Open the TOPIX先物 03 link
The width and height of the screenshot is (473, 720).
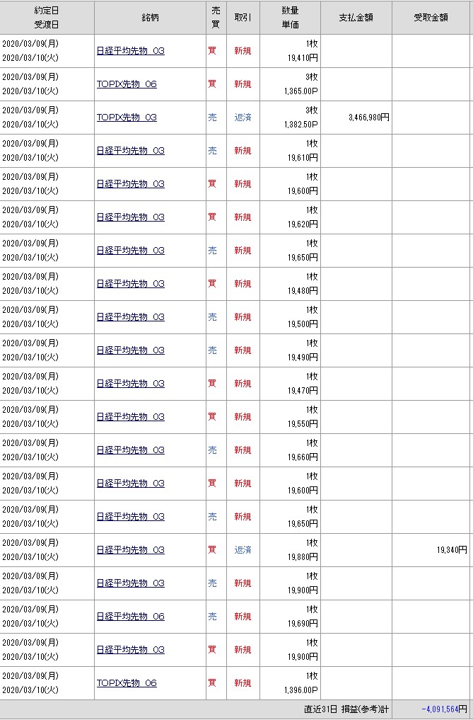[127, 118]
